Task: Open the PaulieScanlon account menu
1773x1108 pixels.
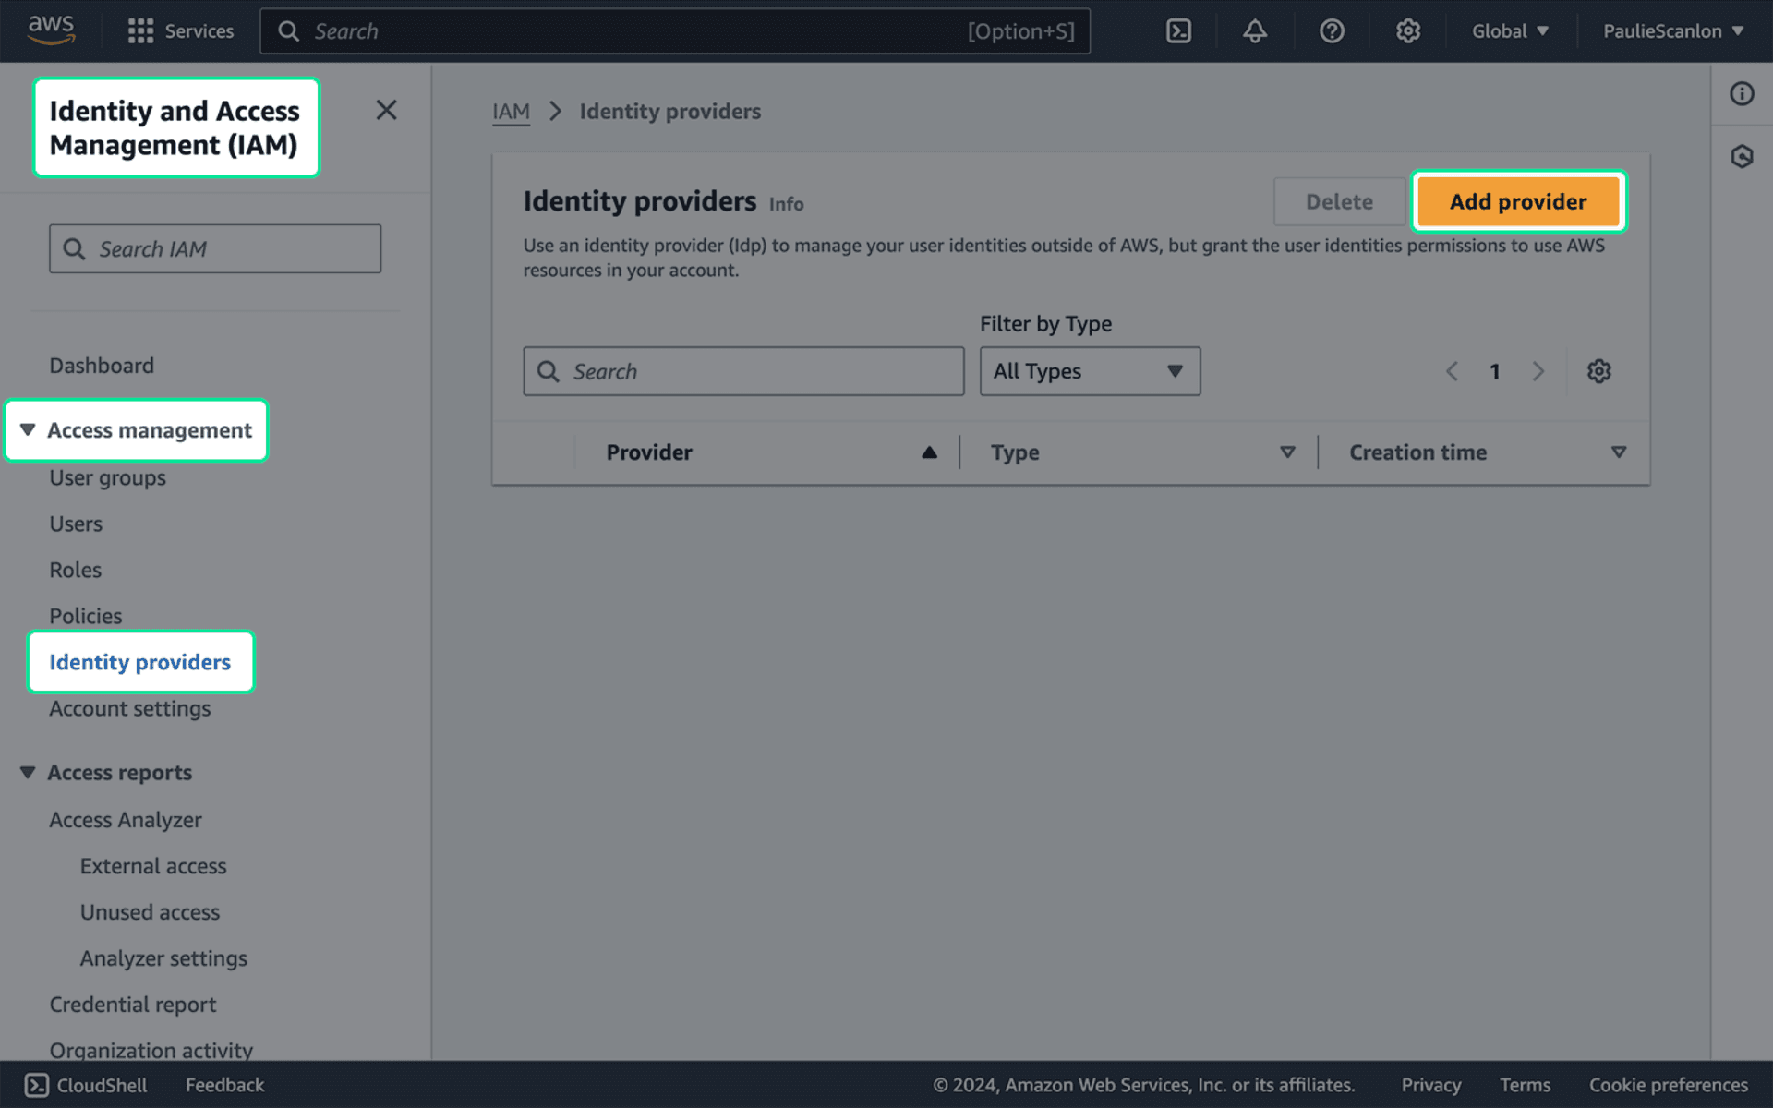Action: [1671, 30]
